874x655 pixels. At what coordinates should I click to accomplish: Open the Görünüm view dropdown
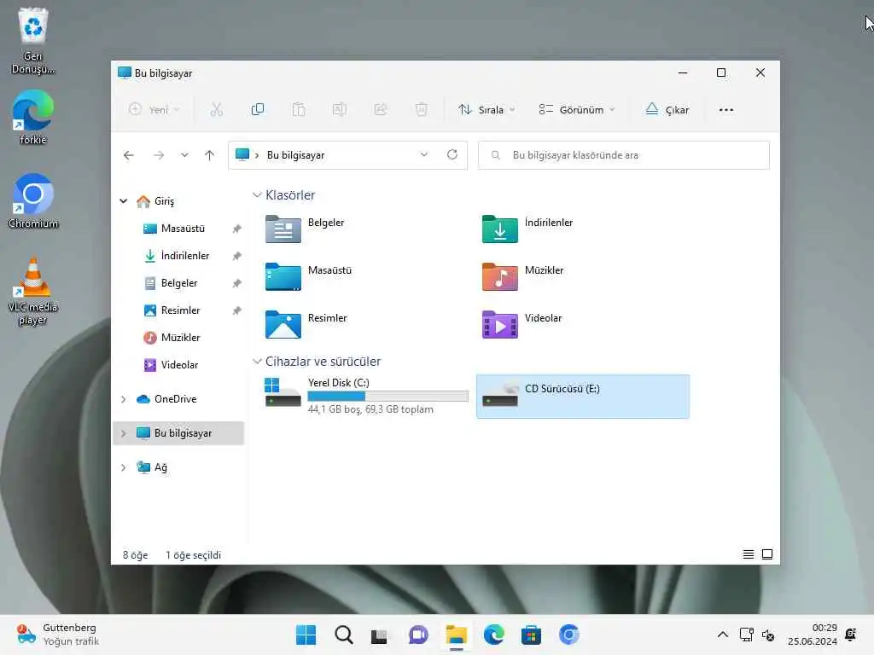pyautogui.click(x=577, y=110)
